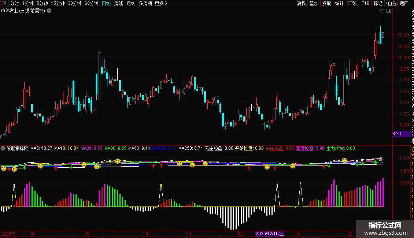Open 多股 multi-stock view
The image size is (414, 238).
[x=326, y=3]
